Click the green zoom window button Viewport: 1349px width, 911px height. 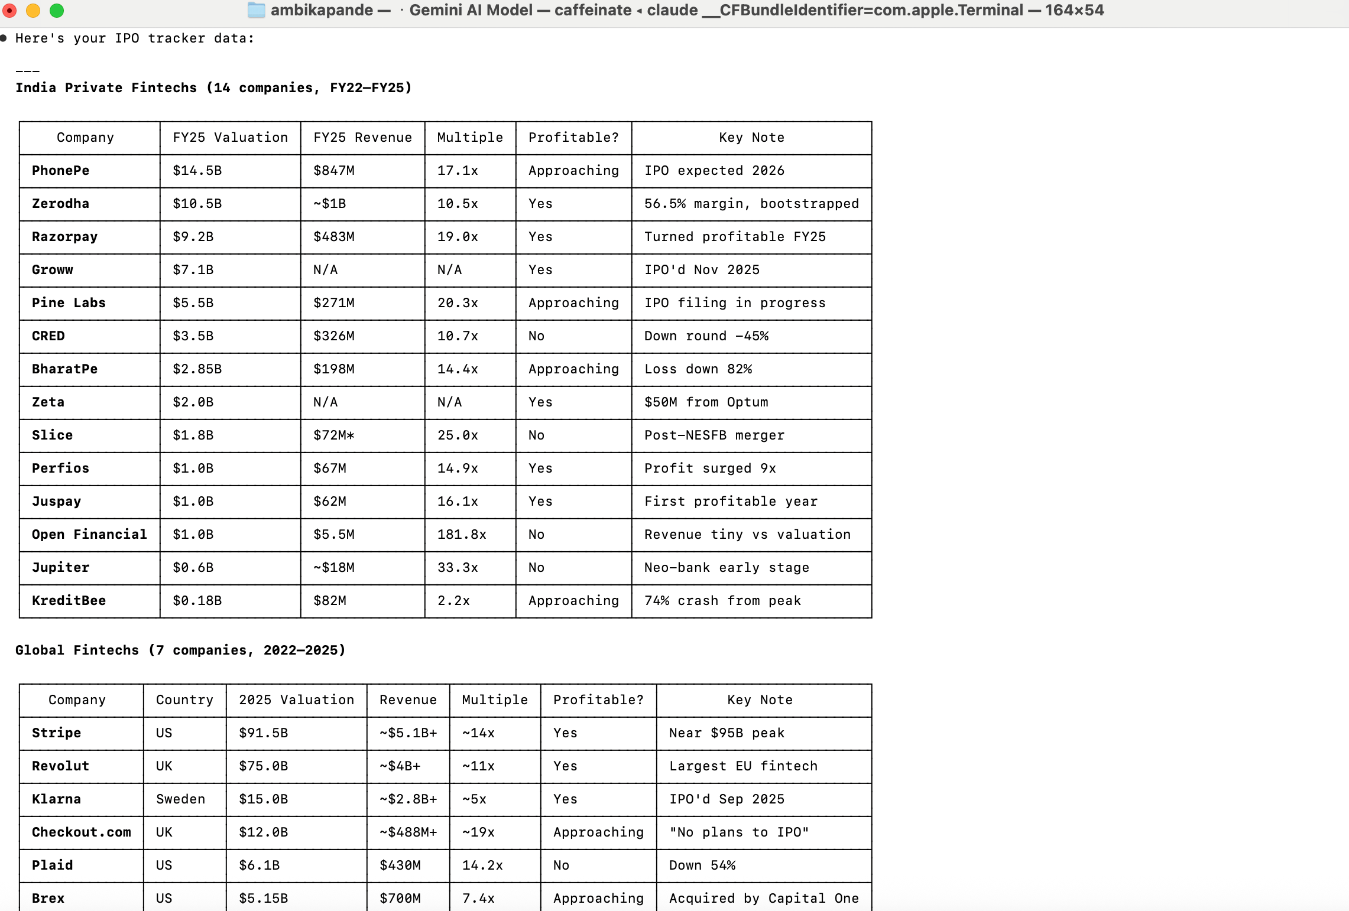pyautogui.click(x=57, y=10)
